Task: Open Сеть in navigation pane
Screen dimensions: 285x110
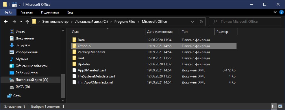Action: click(x=17, y=96)
